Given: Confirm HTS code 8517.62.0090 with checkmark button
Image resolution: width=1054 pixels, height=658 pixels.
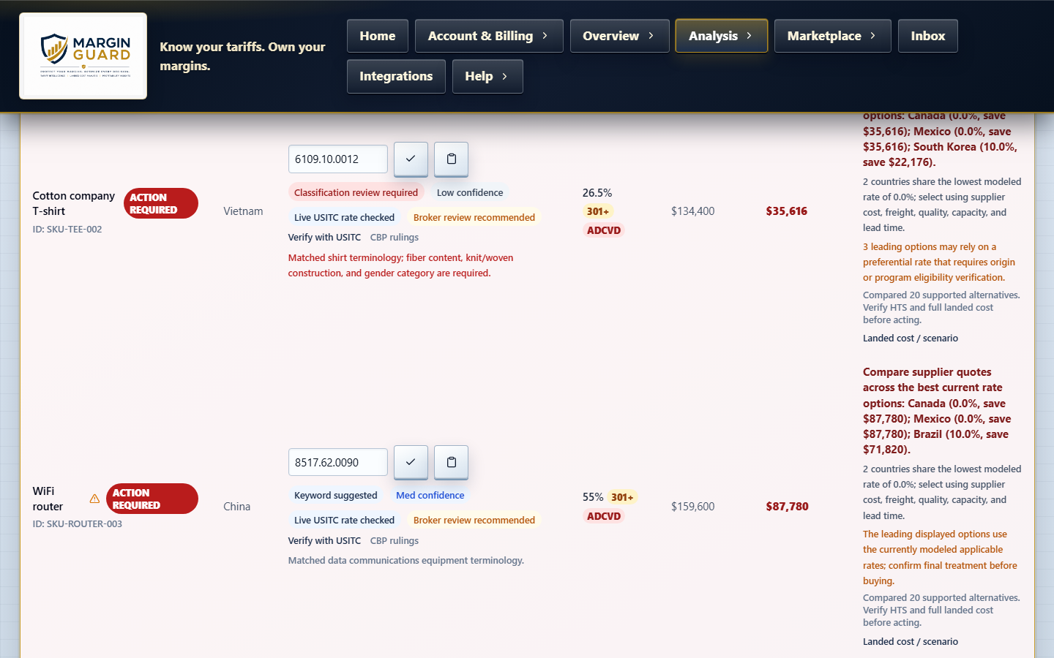Looking at the screenshot, I should (x=411, y=462).
